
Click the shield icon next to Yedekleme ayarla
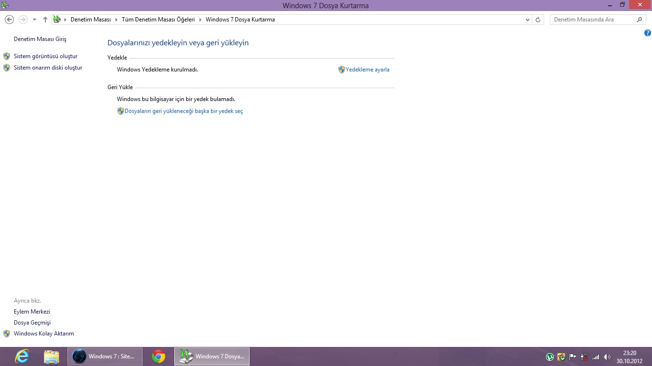point(342,70)
